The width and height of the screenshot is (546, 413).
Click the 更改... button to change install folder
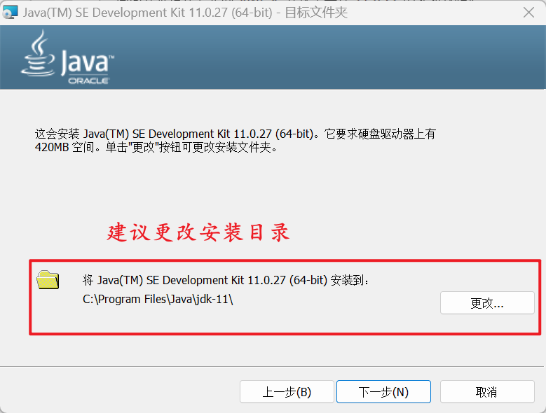tap(487, 303)
